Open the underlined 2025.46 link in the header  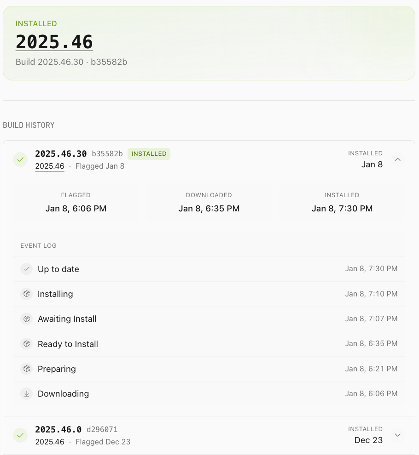pos(54,42)
